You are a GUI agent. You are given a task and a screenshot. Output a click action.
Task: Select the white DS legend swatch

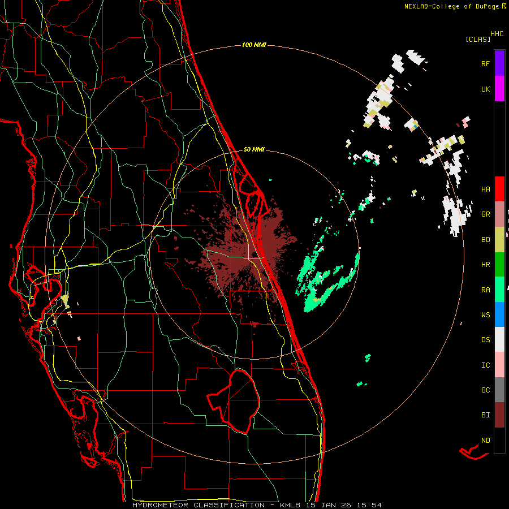[499, 339]
